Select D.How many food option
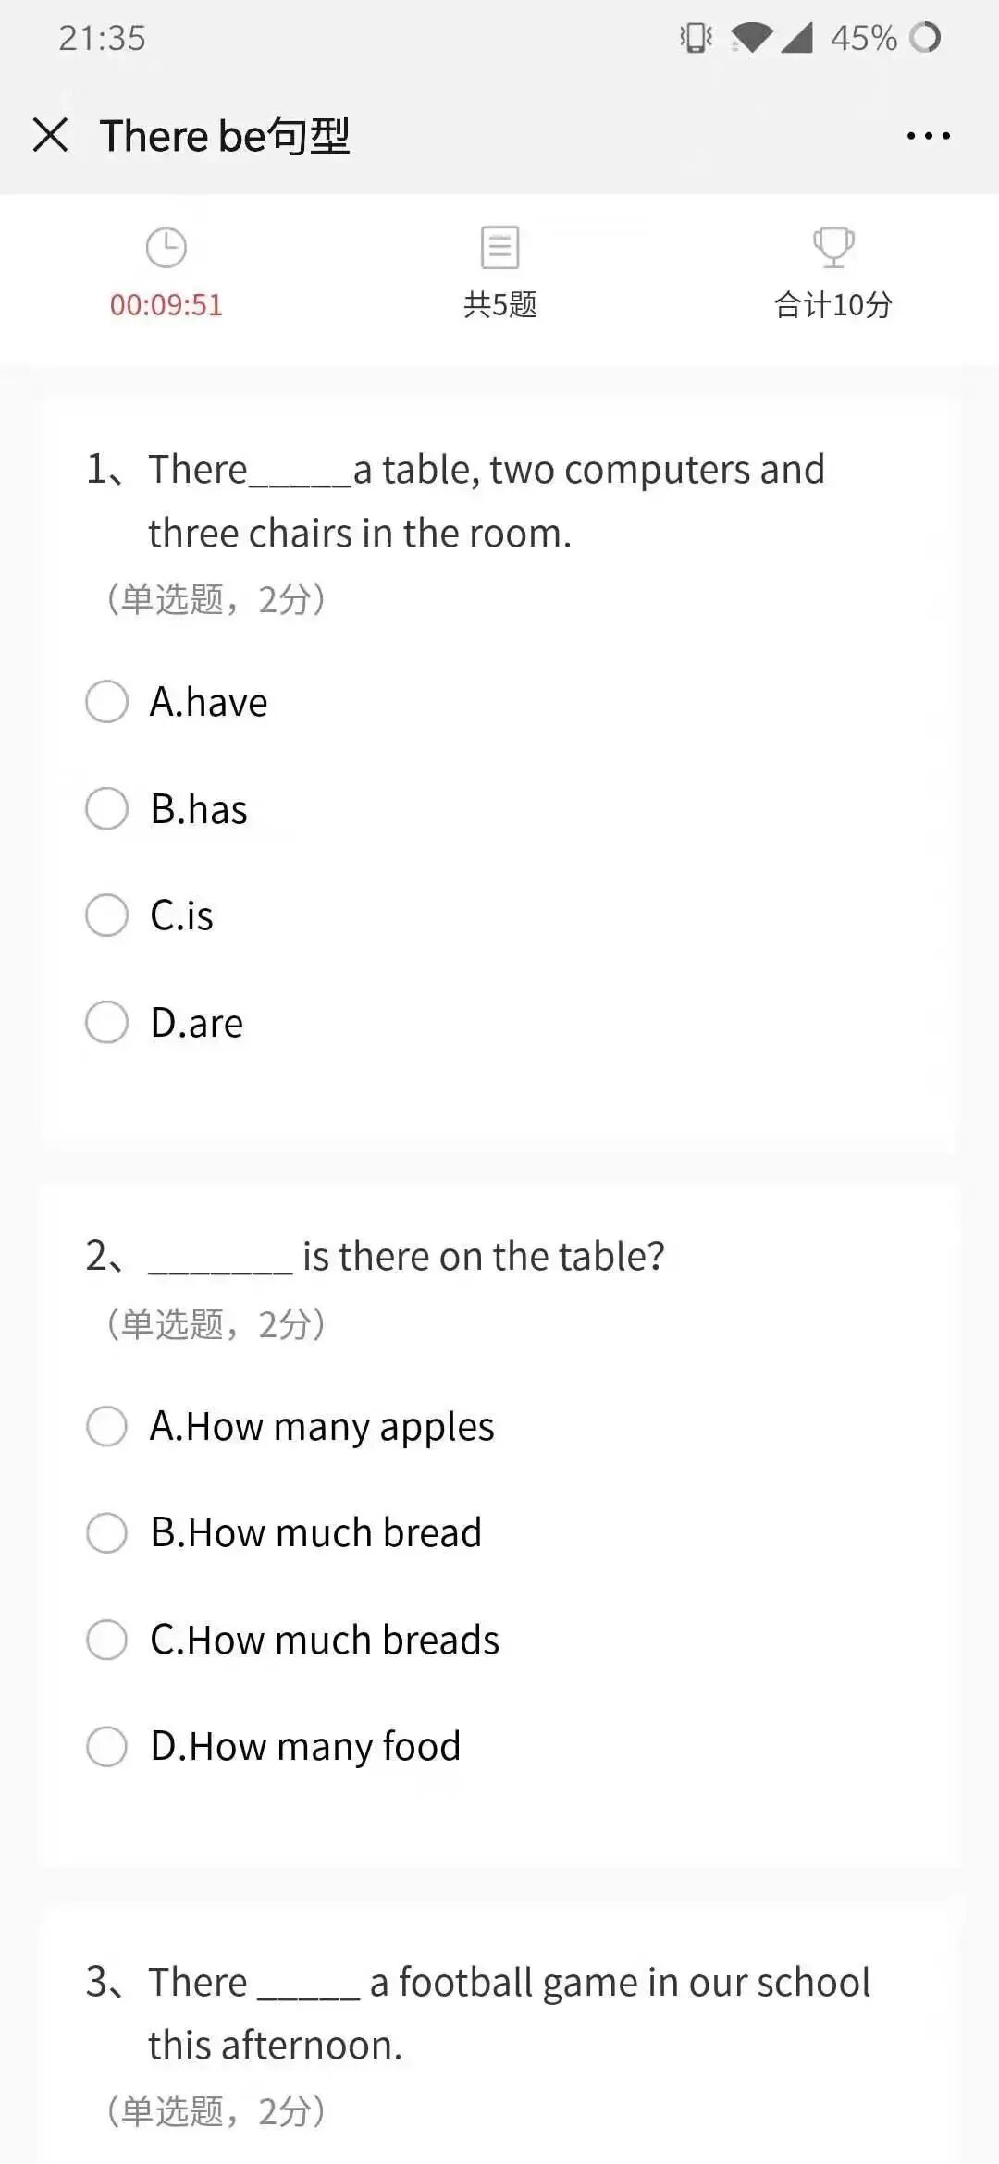Screen dimensions: 999x2164 (107, 1747)
